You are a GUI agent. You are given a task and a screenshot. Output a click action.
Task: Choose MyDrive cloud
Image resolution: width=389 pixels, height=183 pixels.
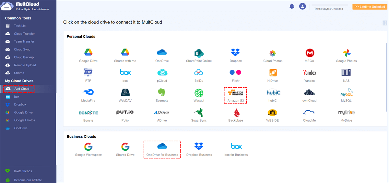click(346, 115)
